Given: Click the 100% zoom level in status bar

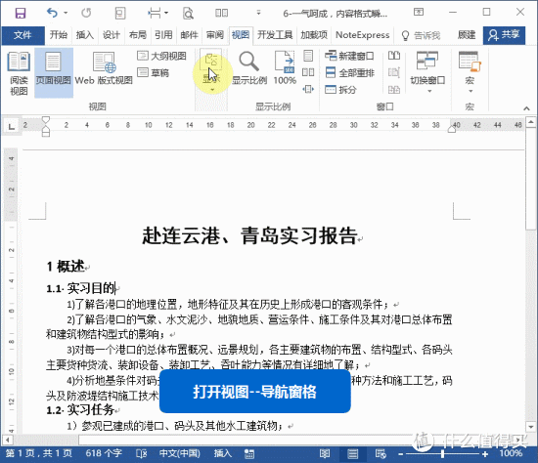Looking at the screenshot, I should click(511, 453).
